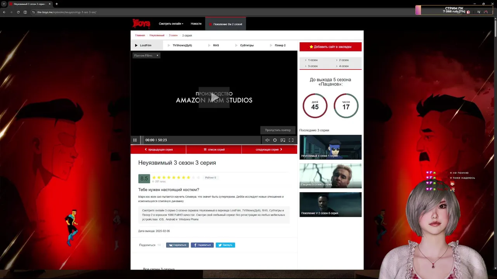Toggle the browser side panel icon
Image resolution: width=497 pixels, height=279 pixels.
tap(25, 12)
